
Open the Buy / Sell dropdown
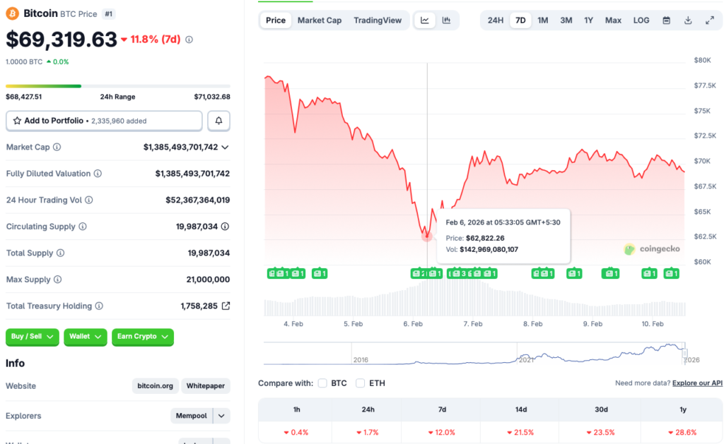[x=33, y=337]
